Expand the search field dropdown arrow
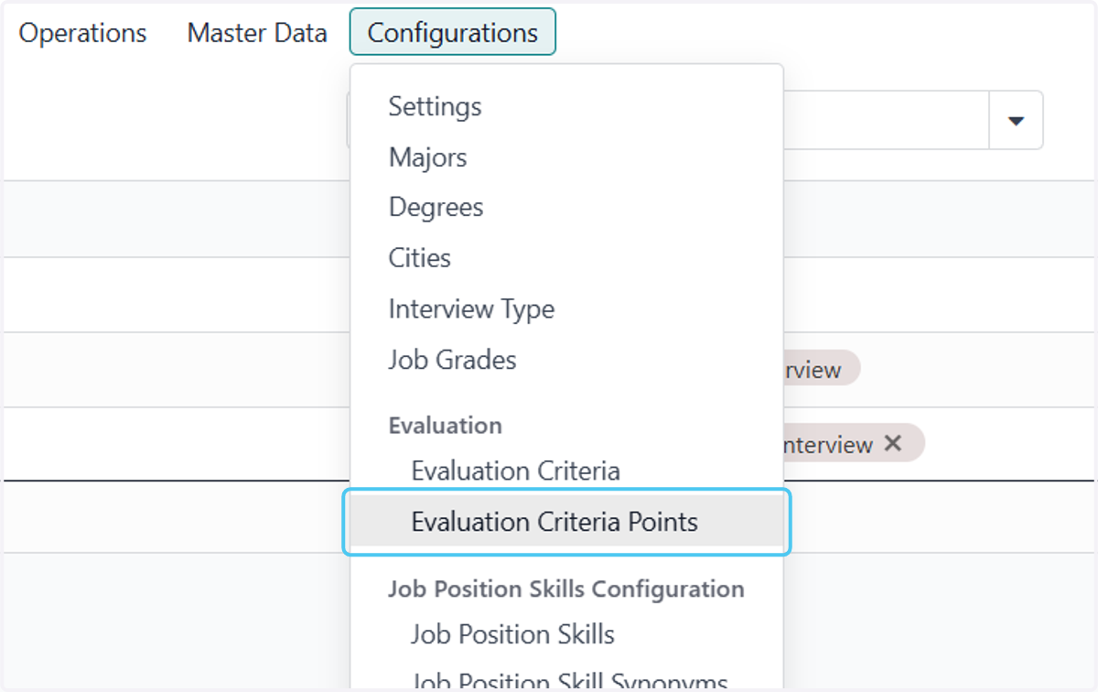Screen dimensions: 1098x692 [x=1016, y=121]
